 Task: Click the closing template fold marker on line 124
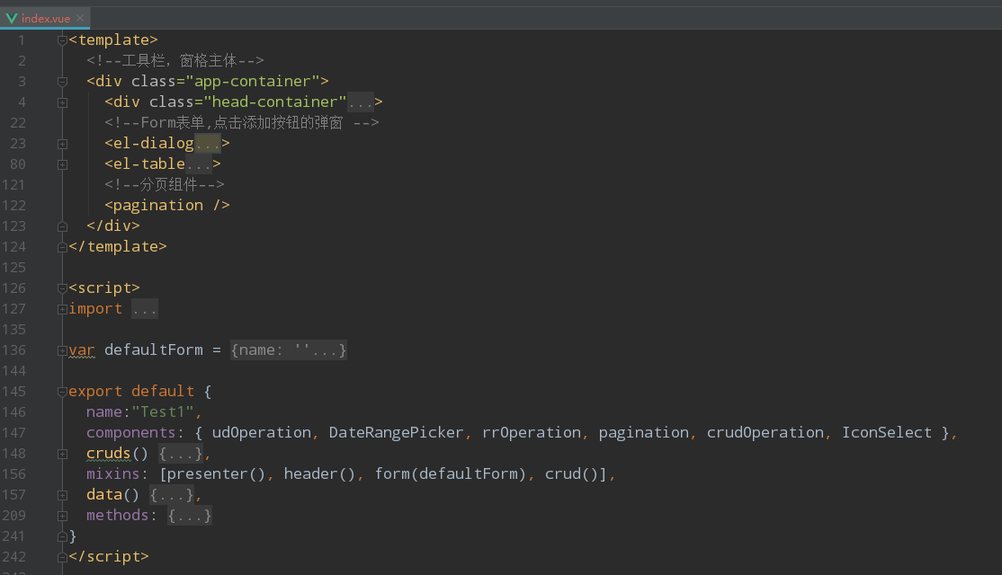[62, 247]
